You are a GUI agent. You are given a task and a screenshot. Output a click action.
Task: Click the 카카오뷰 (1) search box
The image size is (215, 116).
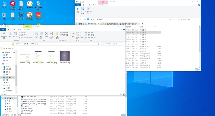click(113, 44)
